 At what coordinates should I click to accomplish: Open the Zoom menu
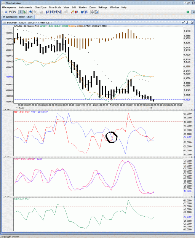[93, 7]
